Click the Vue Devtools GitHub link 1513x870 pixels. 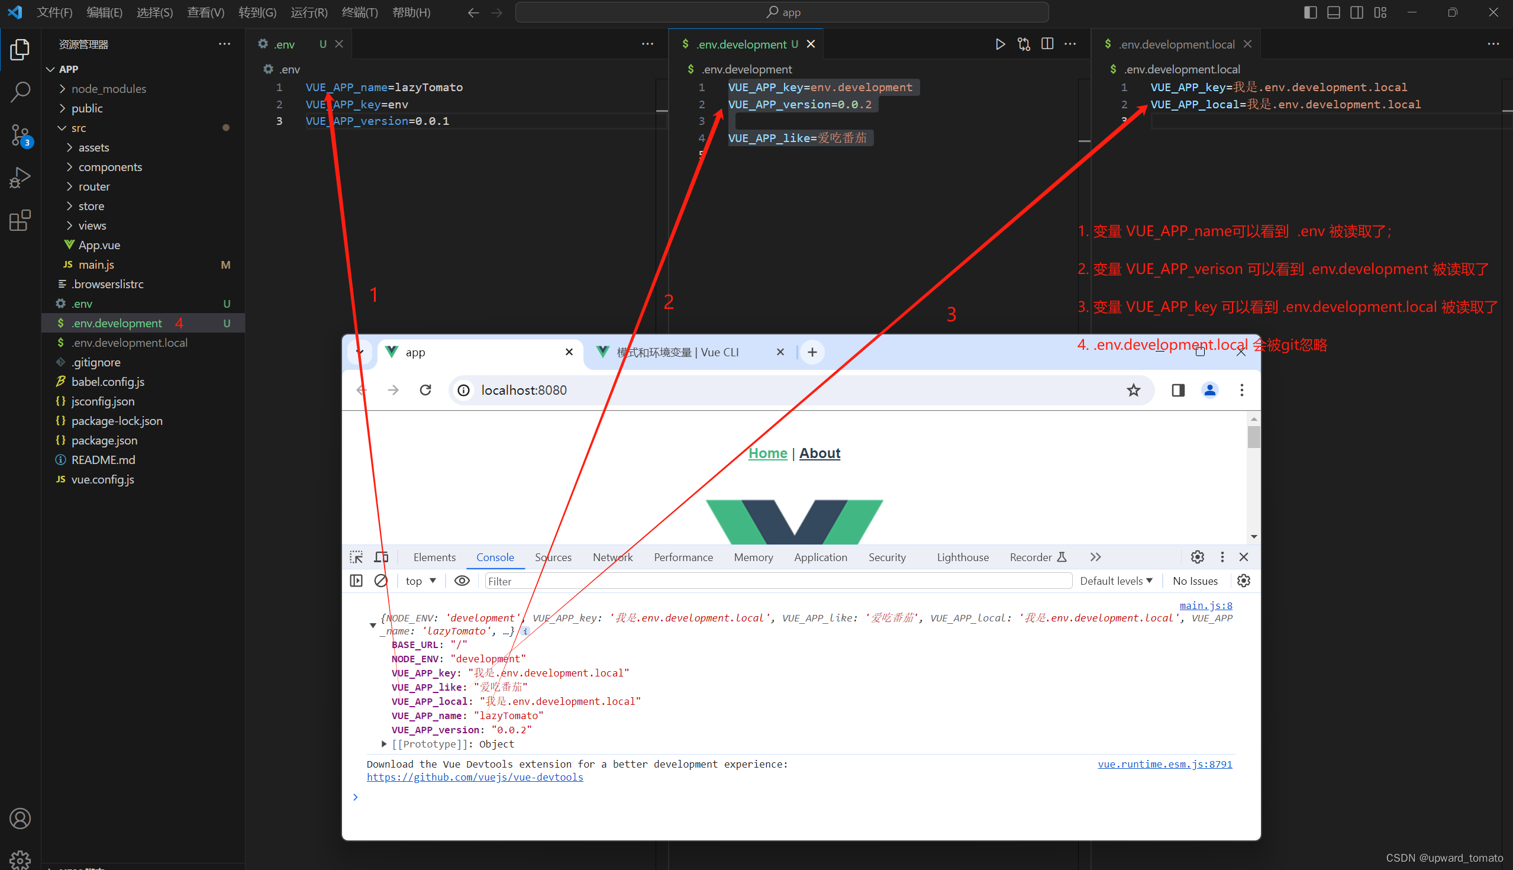pyautogui.click(x=479, y=778)
